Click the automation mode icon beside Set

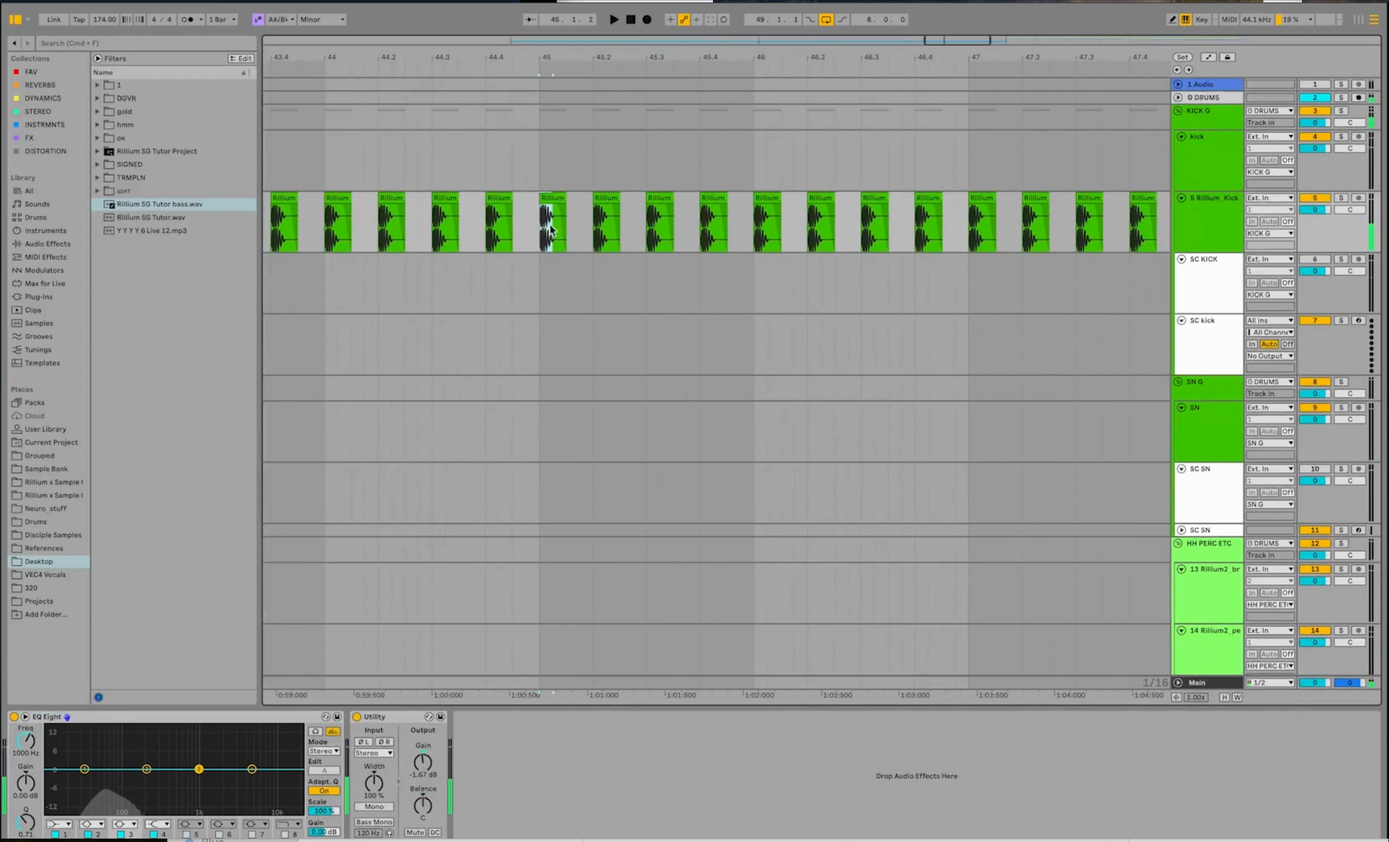1208,57
